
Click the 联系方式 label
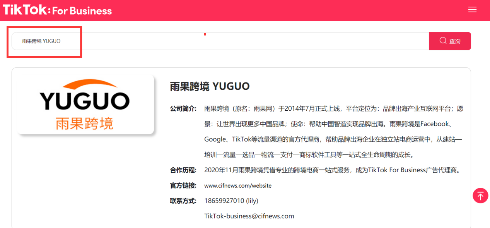click(182, 201)
